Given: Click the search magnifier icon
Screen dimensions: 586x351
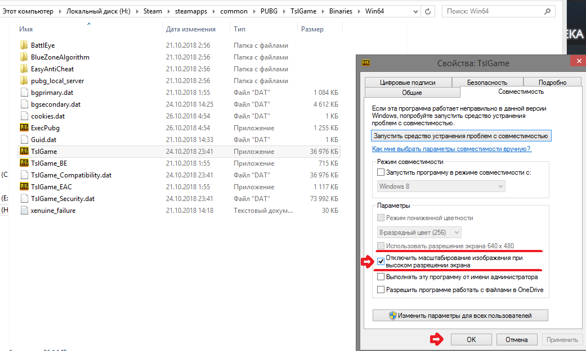Looking at the screenshot, I should (548, 11).
